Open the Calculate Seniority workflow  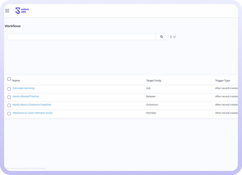coord(23,88)
